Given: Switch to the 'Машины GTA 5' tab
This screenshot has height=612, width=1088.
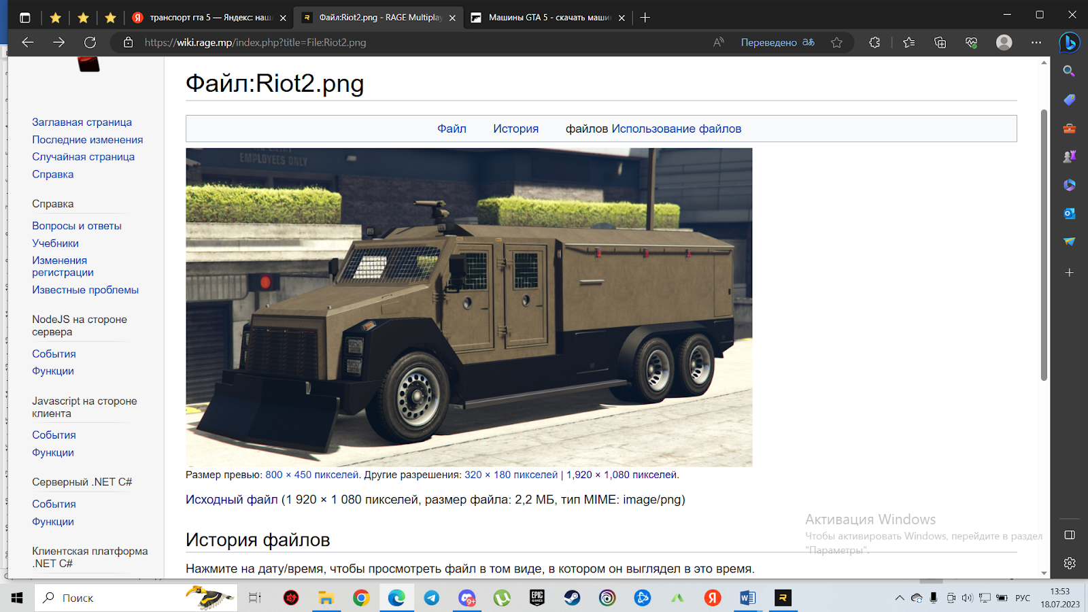Looking at the screenshot, I should tap(548, 18).
